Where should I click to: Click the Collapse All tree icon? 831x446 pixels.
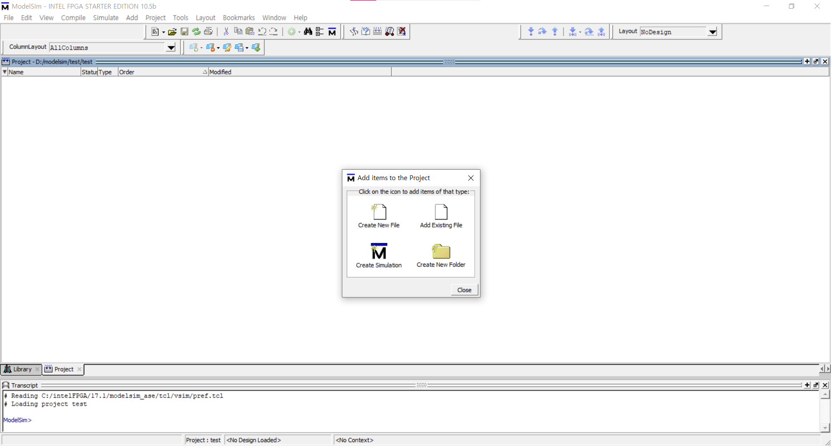pos(320,32)
